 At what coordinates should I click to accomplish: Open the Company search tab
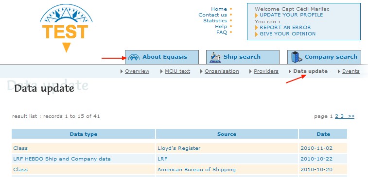click(324, 57)
